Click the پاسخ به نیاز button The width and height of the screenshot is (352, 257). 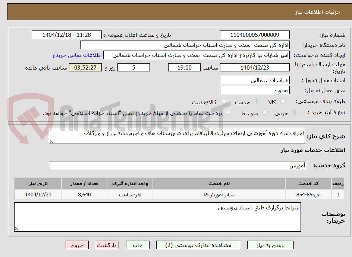270,245
